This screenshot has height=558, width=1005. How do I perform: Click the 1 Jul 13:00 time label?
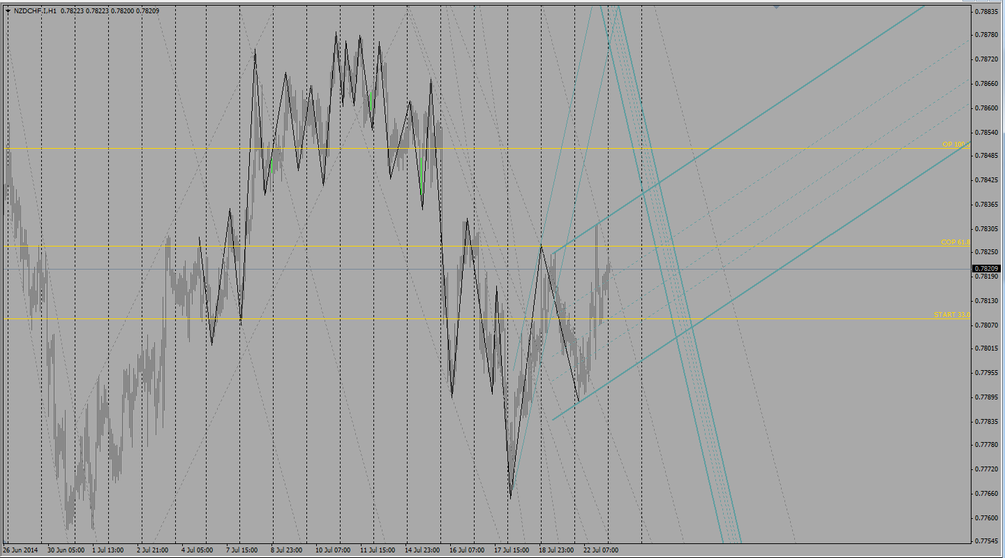click(109, 550)
